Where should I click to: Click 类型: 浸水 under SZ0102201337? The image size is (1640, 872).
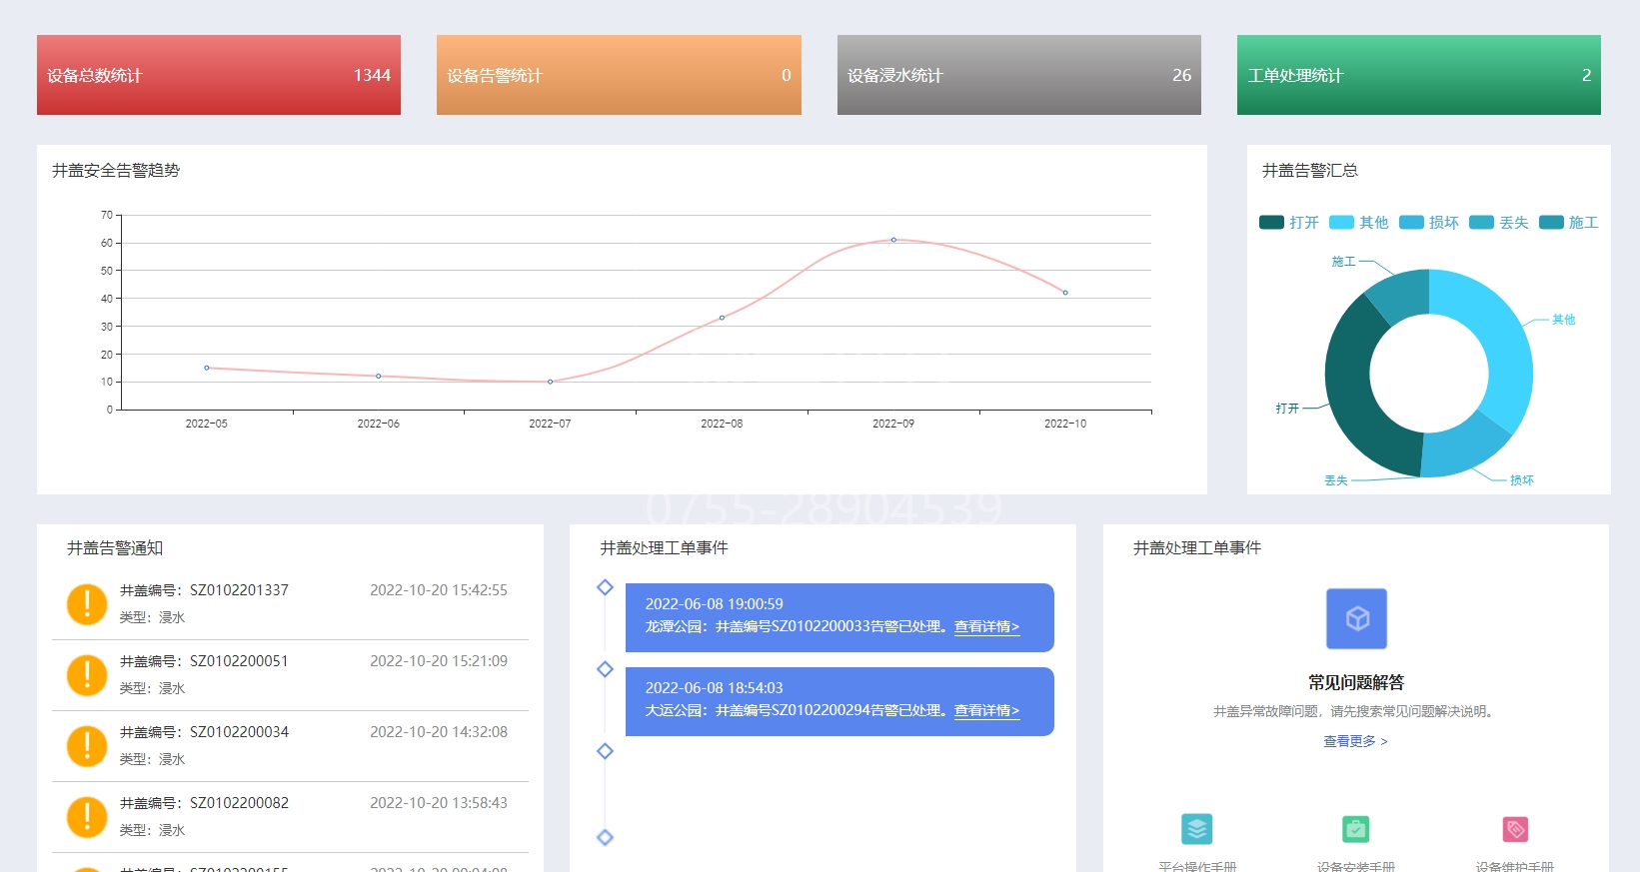pos(153,617)
